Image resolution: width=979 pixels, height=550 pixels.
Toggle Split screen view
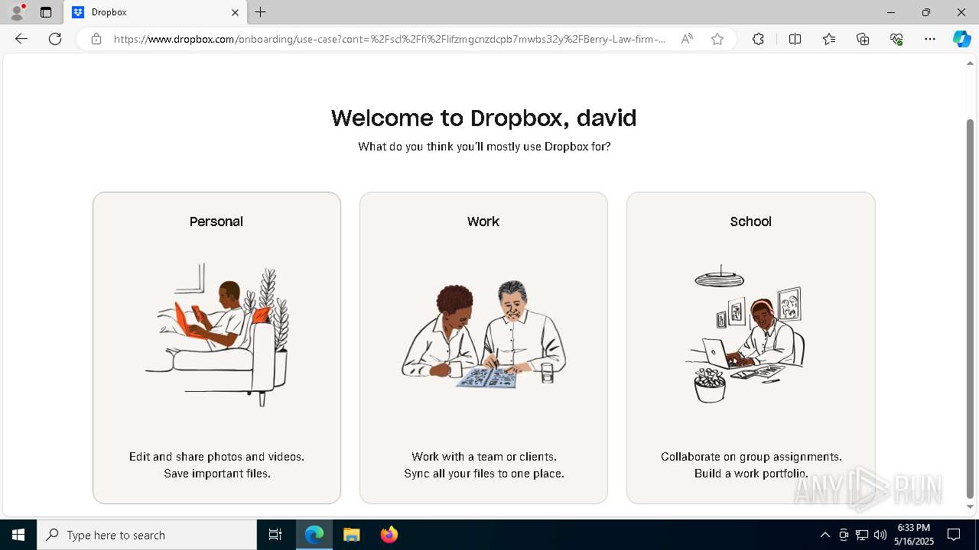[x=795, y=39]
